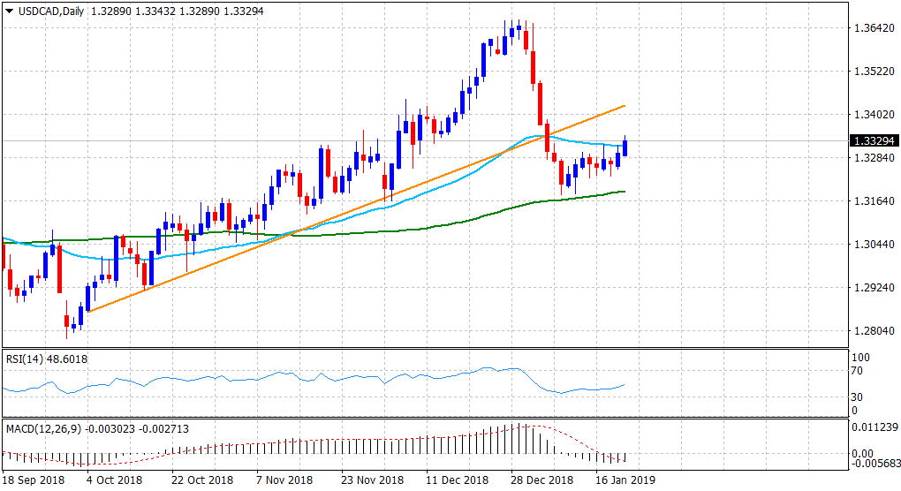
Task: Click the 28 Dec 2018 date label
Action: point(542,480)
